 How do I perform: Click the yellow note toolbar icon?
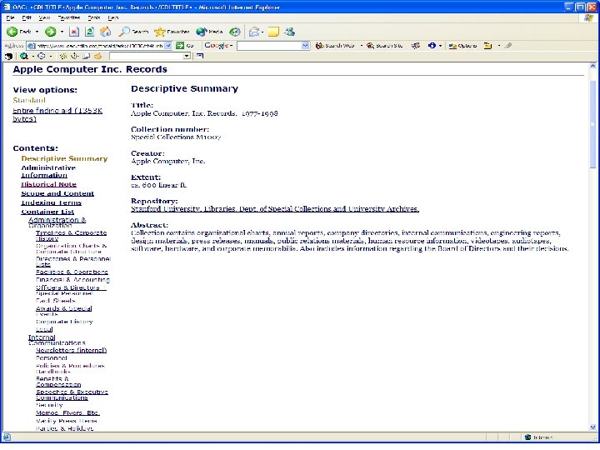coord(273,32)
